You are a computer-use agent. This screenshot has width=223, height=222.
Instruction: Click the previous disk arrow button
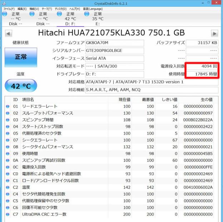click(9, 34)
